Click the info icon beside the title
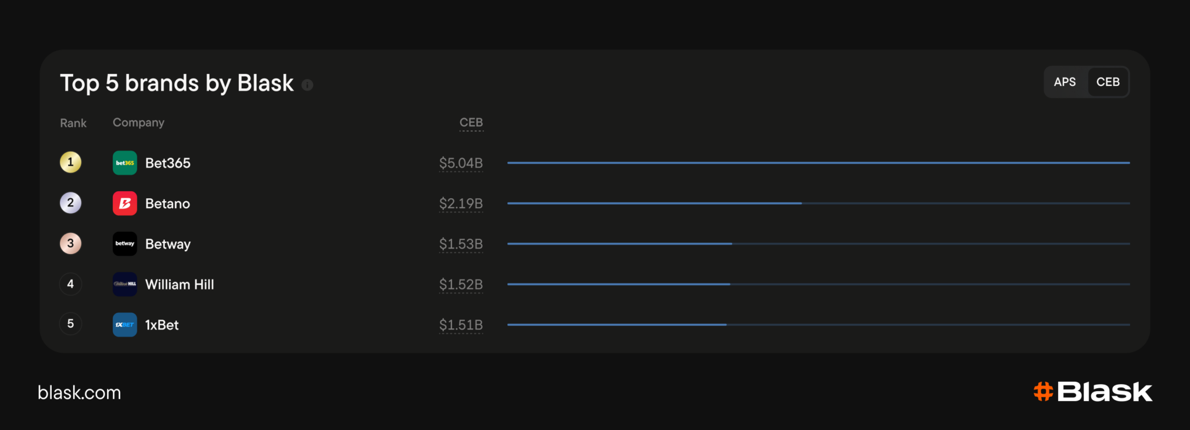 pyautogui.click(x=307, y=85)
